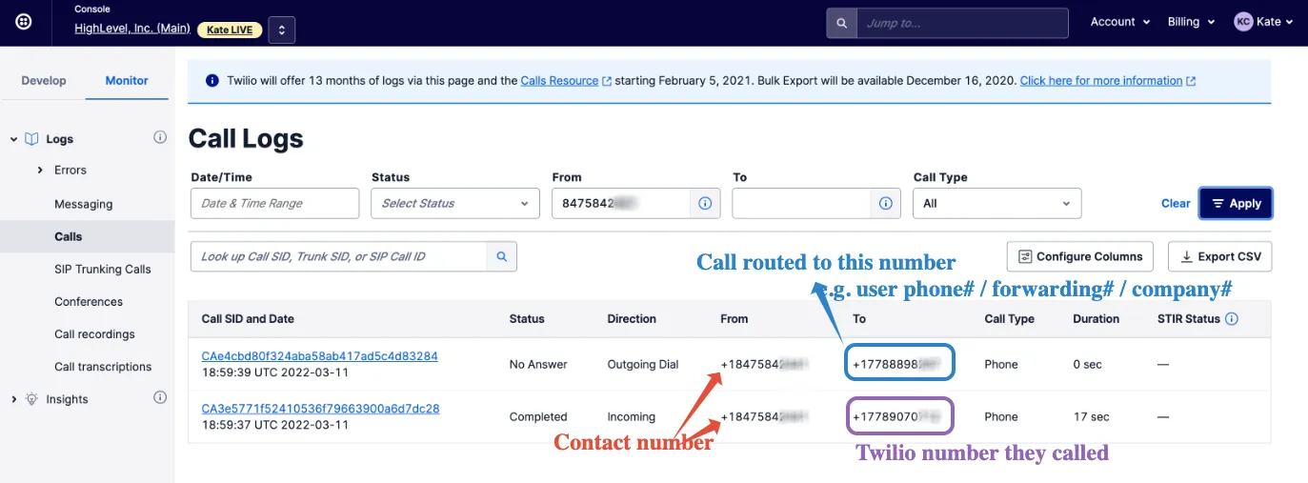This screenshot has height=483, width=1308.
Task: Apply the filters
Action: pyautogui.click(x=1236, y=203)
